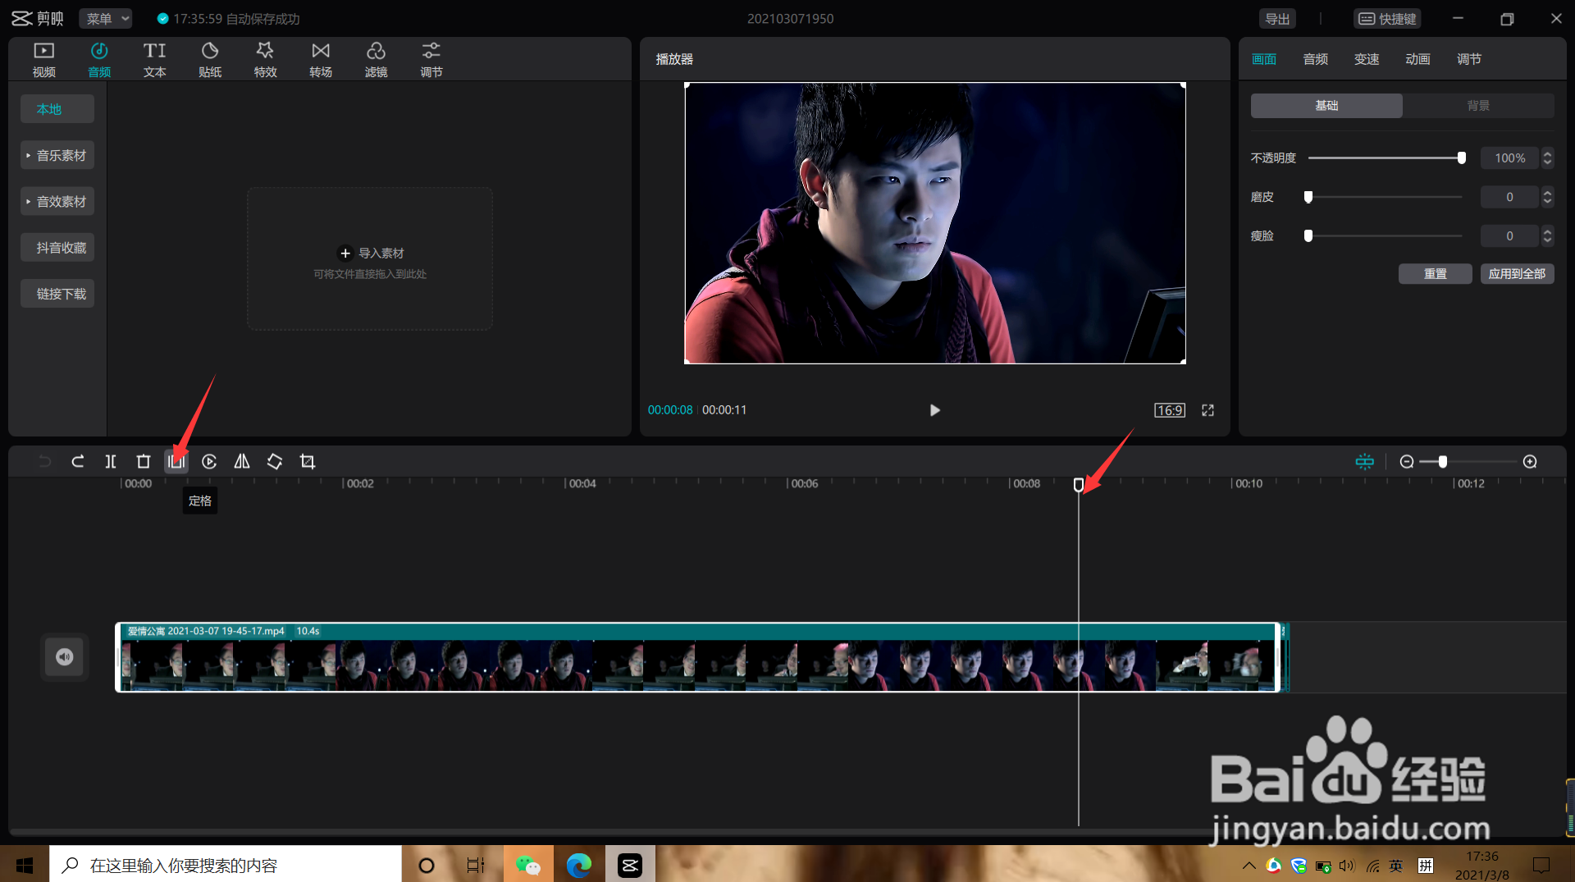The width and height of the screenshot is (1575, 882).
Task: Click the 导出 export button
Action: (1277, 19)
